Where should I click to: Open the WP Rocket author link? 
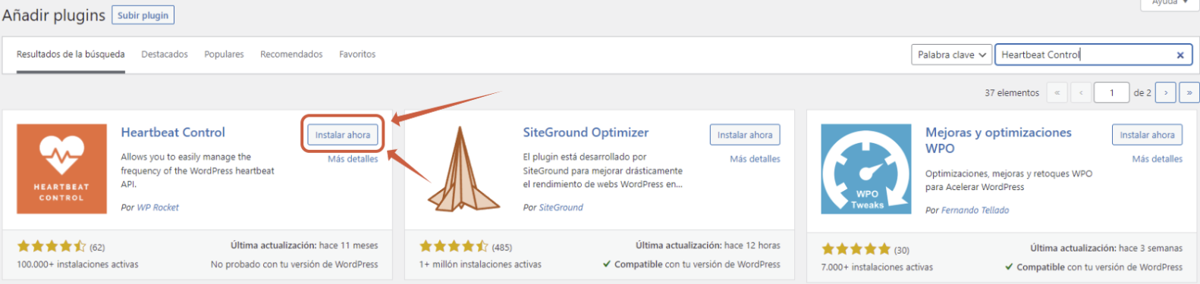tap(158, 208)
